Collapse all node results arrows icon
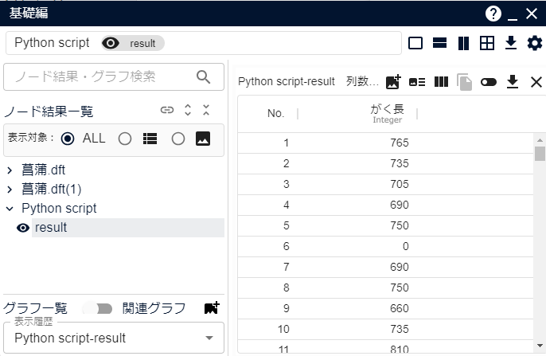546x356 pixels. point(206,110)
